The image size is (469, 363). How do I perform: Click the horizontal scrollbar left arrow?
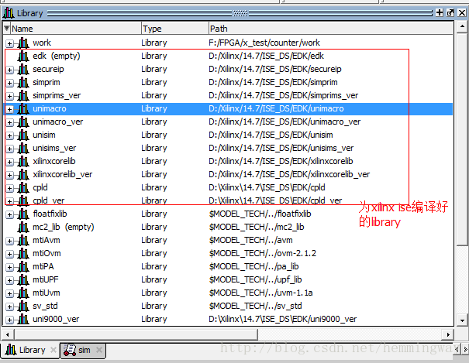[8, 334]
